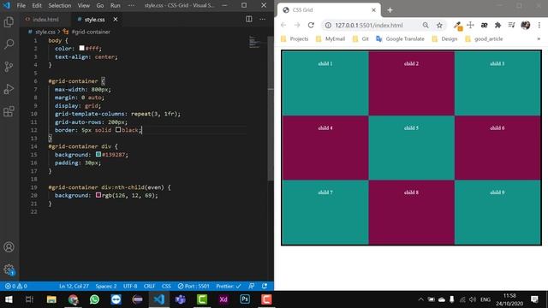Open color picker for rgb(126, 12, 69) swatch
Viewport: 548px width, 308px height.
98,195
